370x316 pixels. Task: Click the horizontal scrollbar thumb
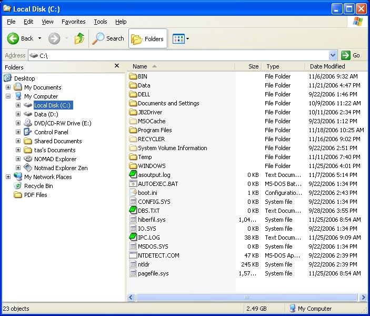pyautogui.click(x=247, y=298)
